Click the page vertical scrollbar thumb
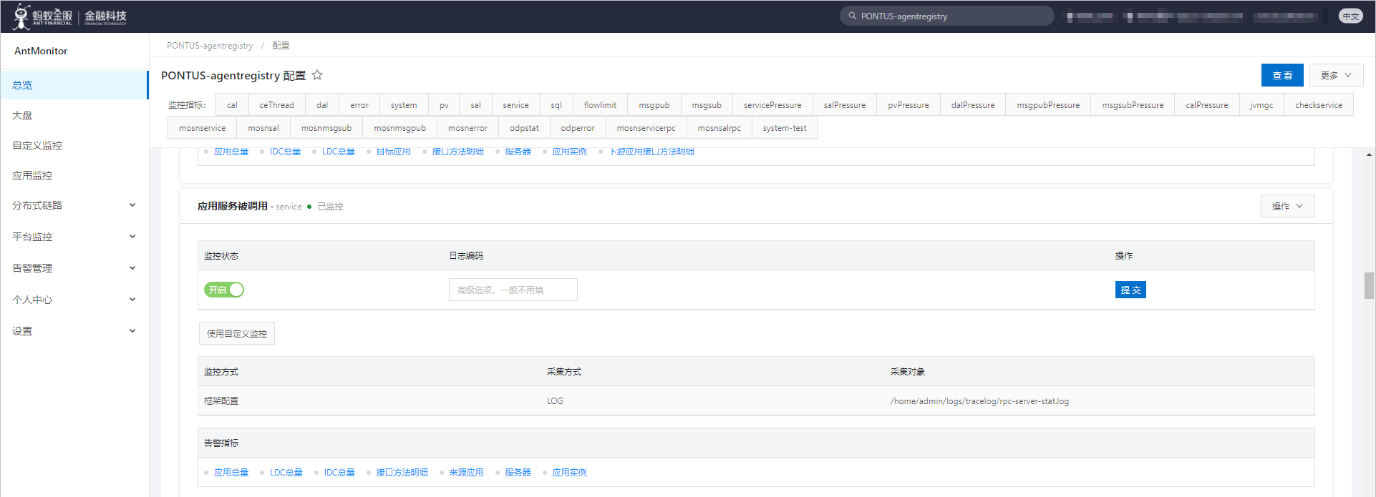The height and width of the screenshot is (497, 1376). [1369, 285]
